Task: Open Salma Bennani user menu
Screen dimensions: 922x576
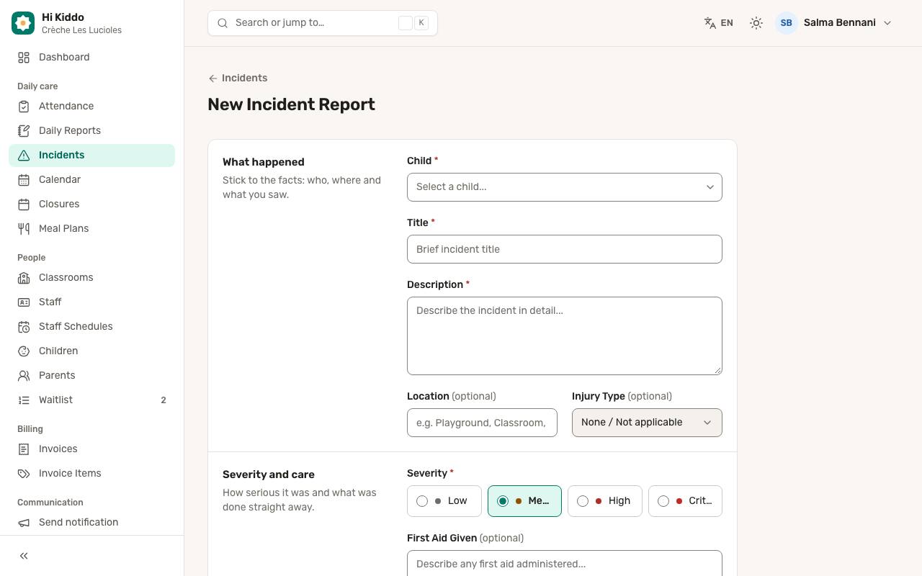Action: [x=834, y=23]
